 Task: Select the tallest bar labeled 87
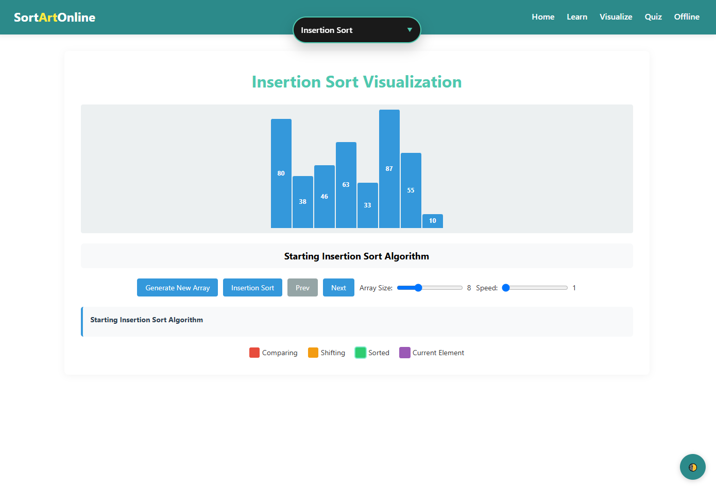(389, 169)
